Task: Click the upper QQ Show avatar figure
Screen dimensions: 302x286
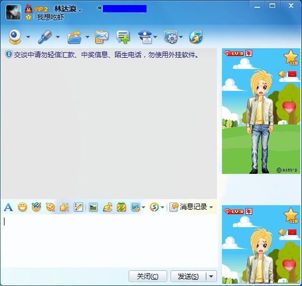Action: click(260, 122)
